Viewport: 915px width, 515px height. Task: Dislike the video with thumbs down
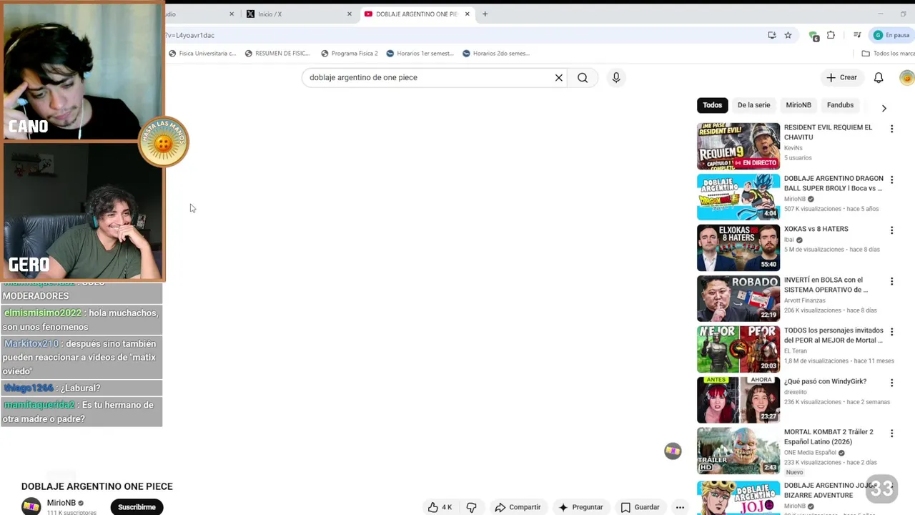pyautogui.click(x=471, y=507)
